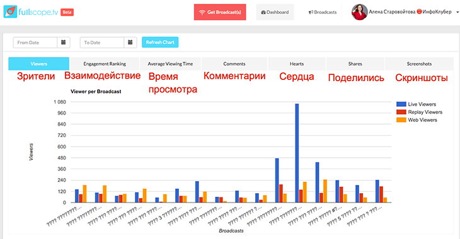
Task: Toggle the Replay Viewers red legend swatch
Action: (x=401, y=112)
